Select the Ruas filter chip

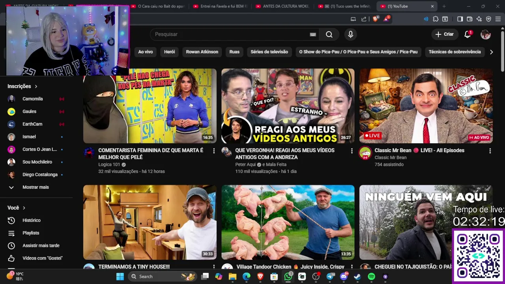tap(234, 52)
